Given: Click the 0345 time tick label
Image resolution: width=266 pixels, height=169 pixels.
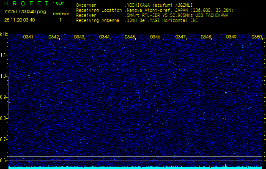Looking at the screenshot, I should pos(130,37).
